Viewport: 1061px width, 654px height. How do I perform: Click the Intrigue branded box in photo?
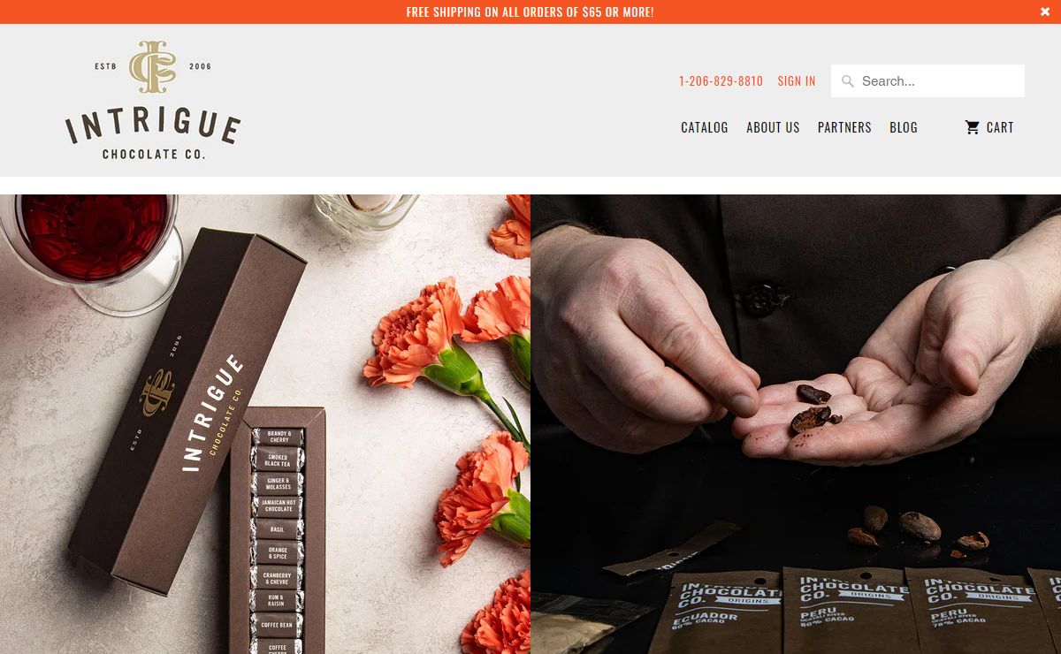(187, 411)
